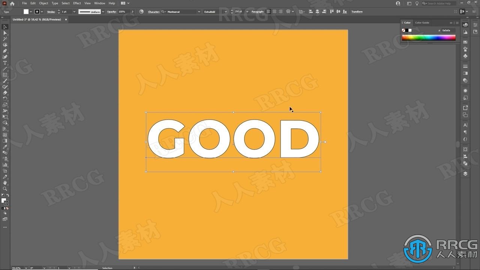This screenshot has width=480, height=270.
Task: Open the Layers panel icon in dock
Action: click(465, 174)
